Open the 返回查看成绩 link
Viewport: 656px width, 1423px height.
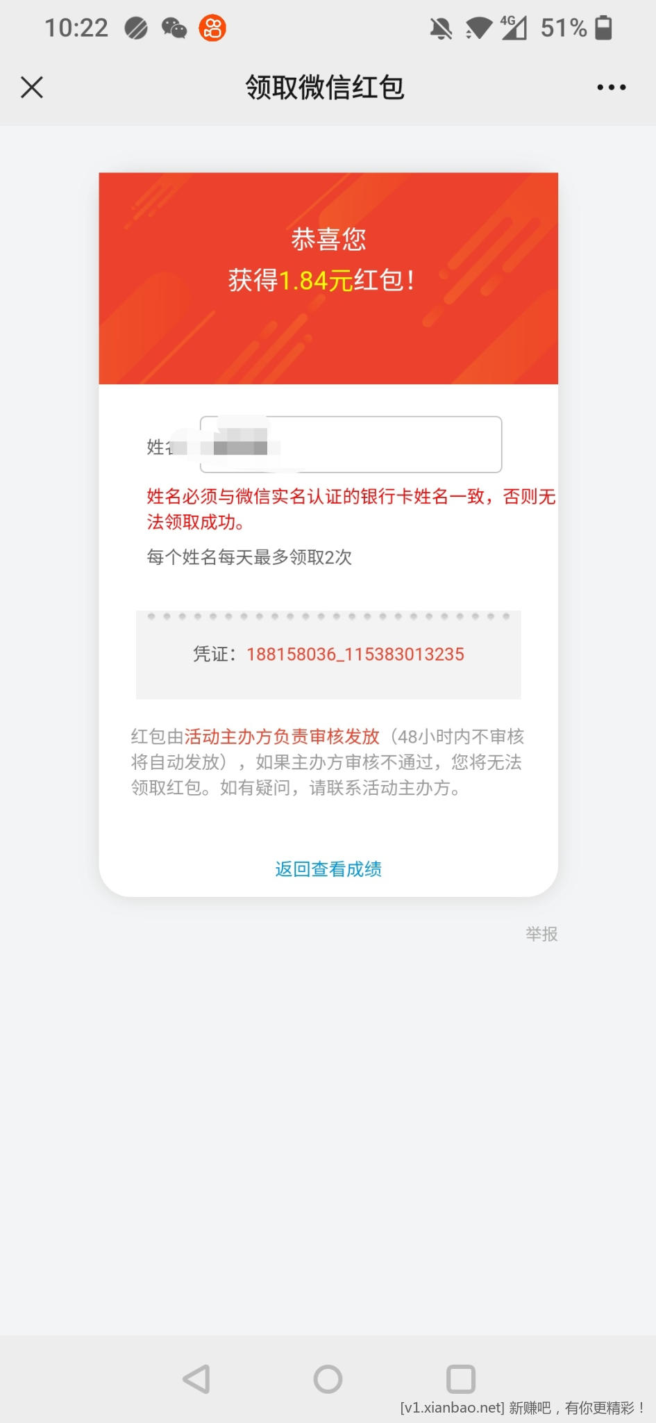(x=328, y=869)
